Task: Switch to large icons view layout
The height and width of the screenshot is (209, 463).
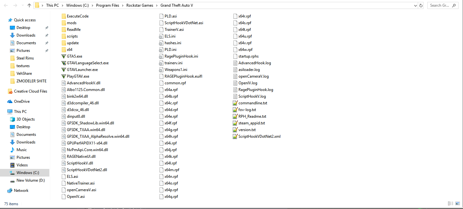Action: pos(458,204)
